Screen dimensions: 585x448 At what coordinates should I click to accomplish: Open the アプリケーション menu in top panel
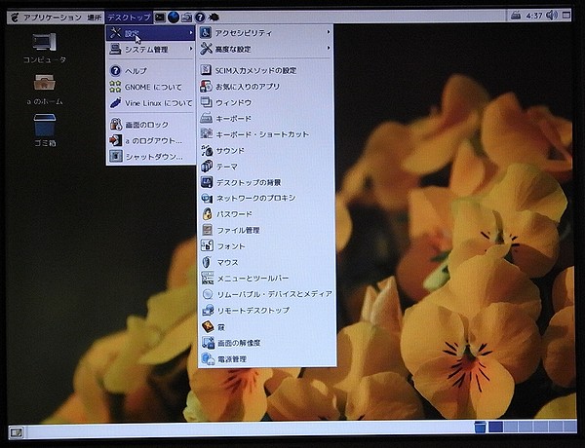tap(53, 18)
